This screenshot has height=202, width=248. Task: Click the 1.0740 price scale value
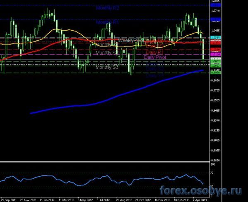(215, 11)
